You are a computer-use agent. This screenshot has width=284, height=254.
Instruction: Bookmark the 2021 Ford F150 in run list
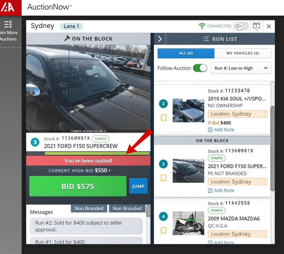164,178
